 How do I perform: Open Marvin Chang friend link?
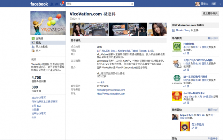pyautogui.click(x=183, y=30)
